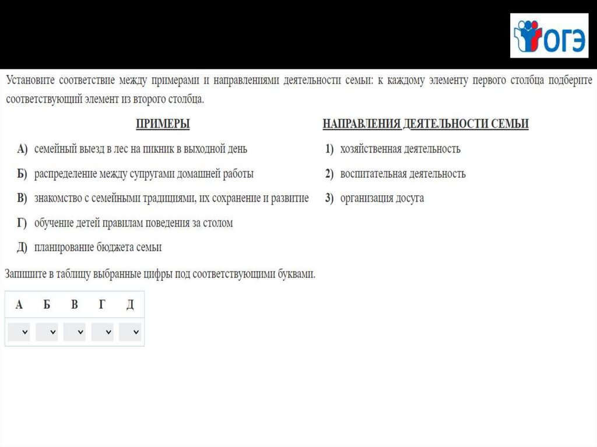Click example Д about планирование бюджета семьи
The image size is (597, 447).
click(x=89, y=247)
